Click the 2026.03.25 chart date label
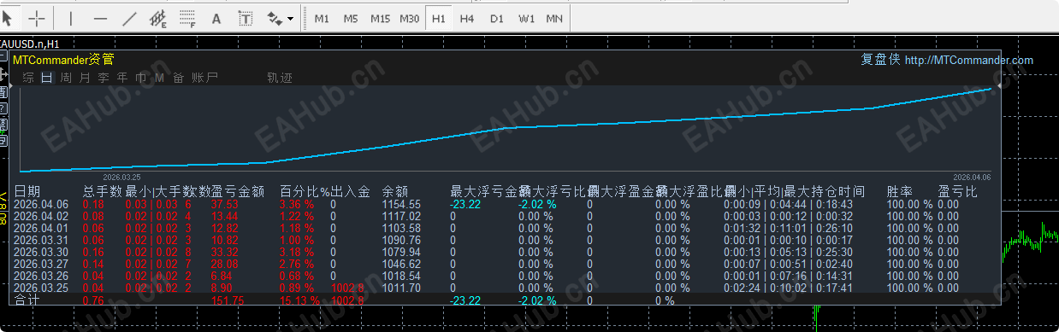Screen dimensions: 1059x332 (x=121, y=178)
